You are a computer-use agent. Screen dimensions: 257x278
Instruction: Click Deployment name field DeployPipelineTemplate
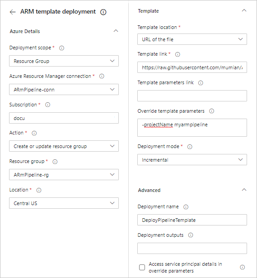[192, 220]
